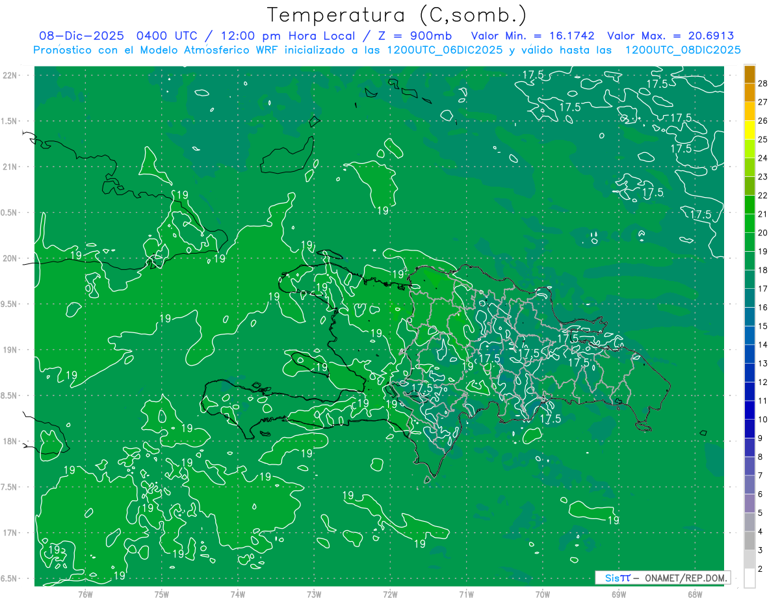Choose the teal legend swatch between 16 and 17

[x=749, y=298]
